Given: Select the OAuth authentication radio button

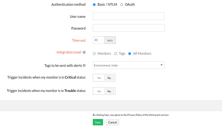Looking at the screenshot, I should pyautogui.click(x=122, y=5).
